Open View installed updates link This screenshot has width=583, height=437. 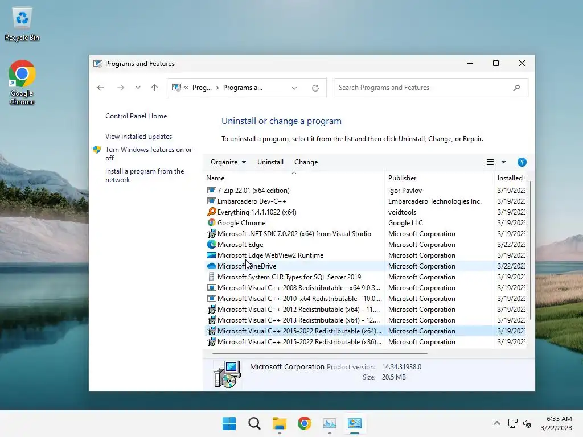[x=139, y=137]
